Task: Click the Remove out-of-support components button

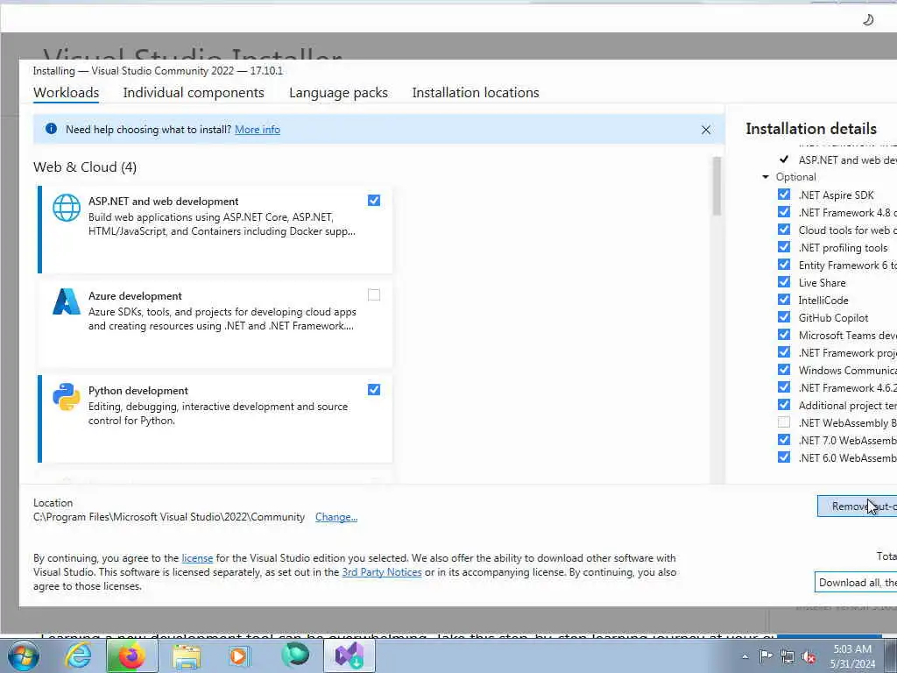Action: click(857, 507)
